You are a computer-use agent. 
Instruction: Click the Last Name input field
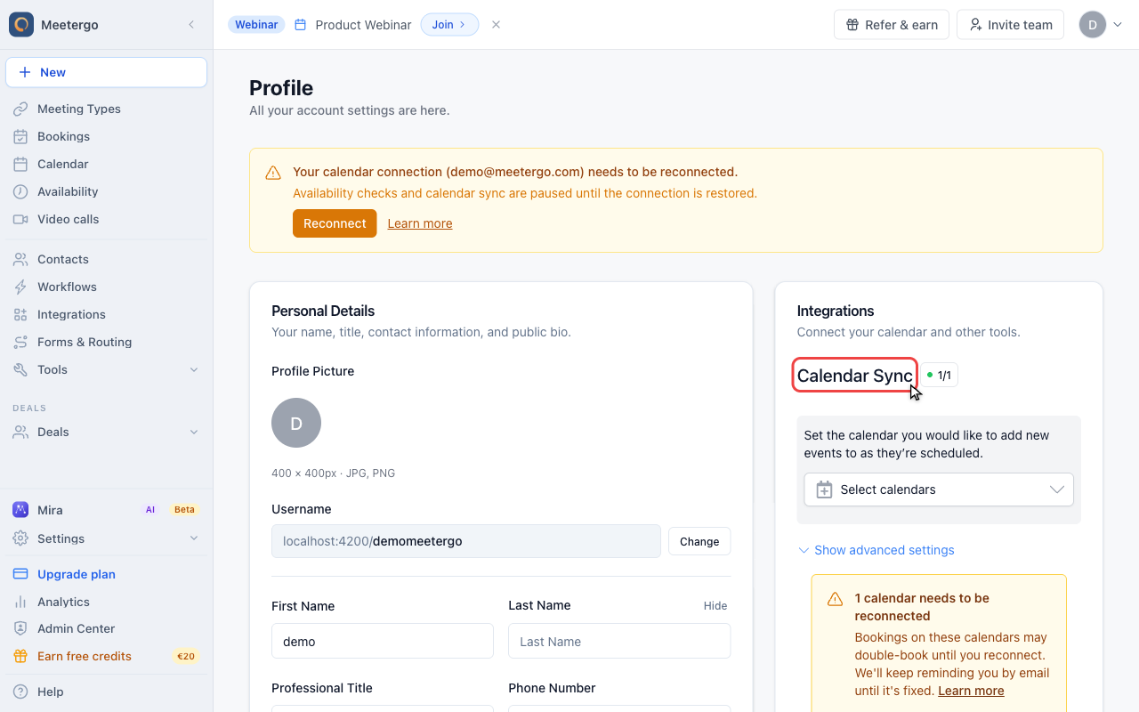click(x=619, y=641)
